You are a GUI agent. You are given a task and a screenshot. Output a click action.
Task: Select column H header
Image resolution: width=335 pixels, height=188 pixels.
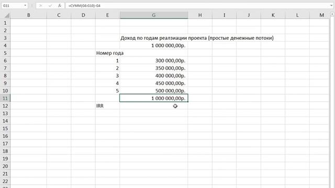pyautogui.click(x=200, y=15)
